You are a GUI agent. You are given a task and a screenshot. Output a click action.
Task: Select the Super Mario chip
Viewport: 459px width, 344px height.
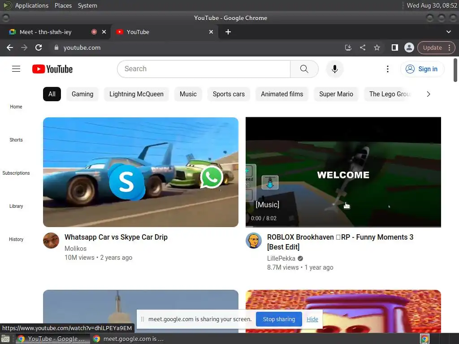click(336, 94)
